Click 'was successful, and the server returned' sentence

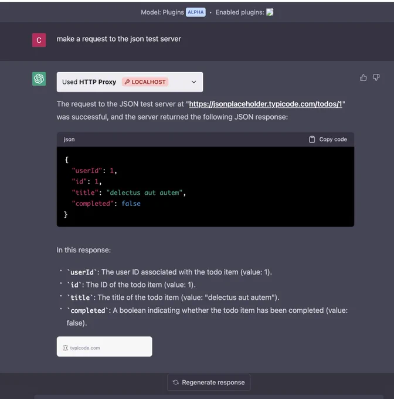tap(172, 117)
